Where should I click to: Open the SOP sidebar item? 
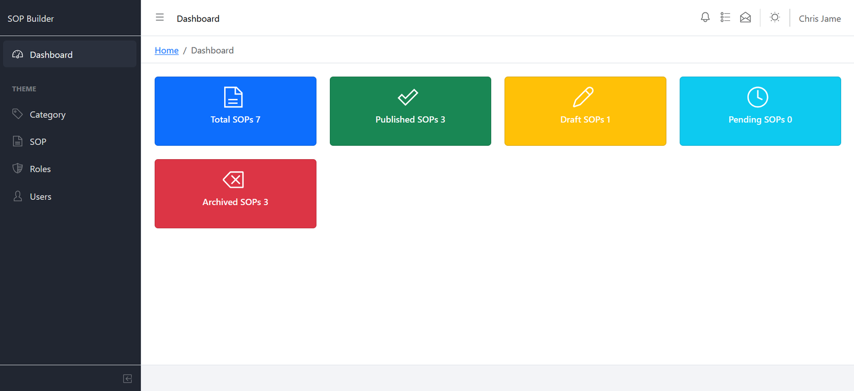coord(38,142)
